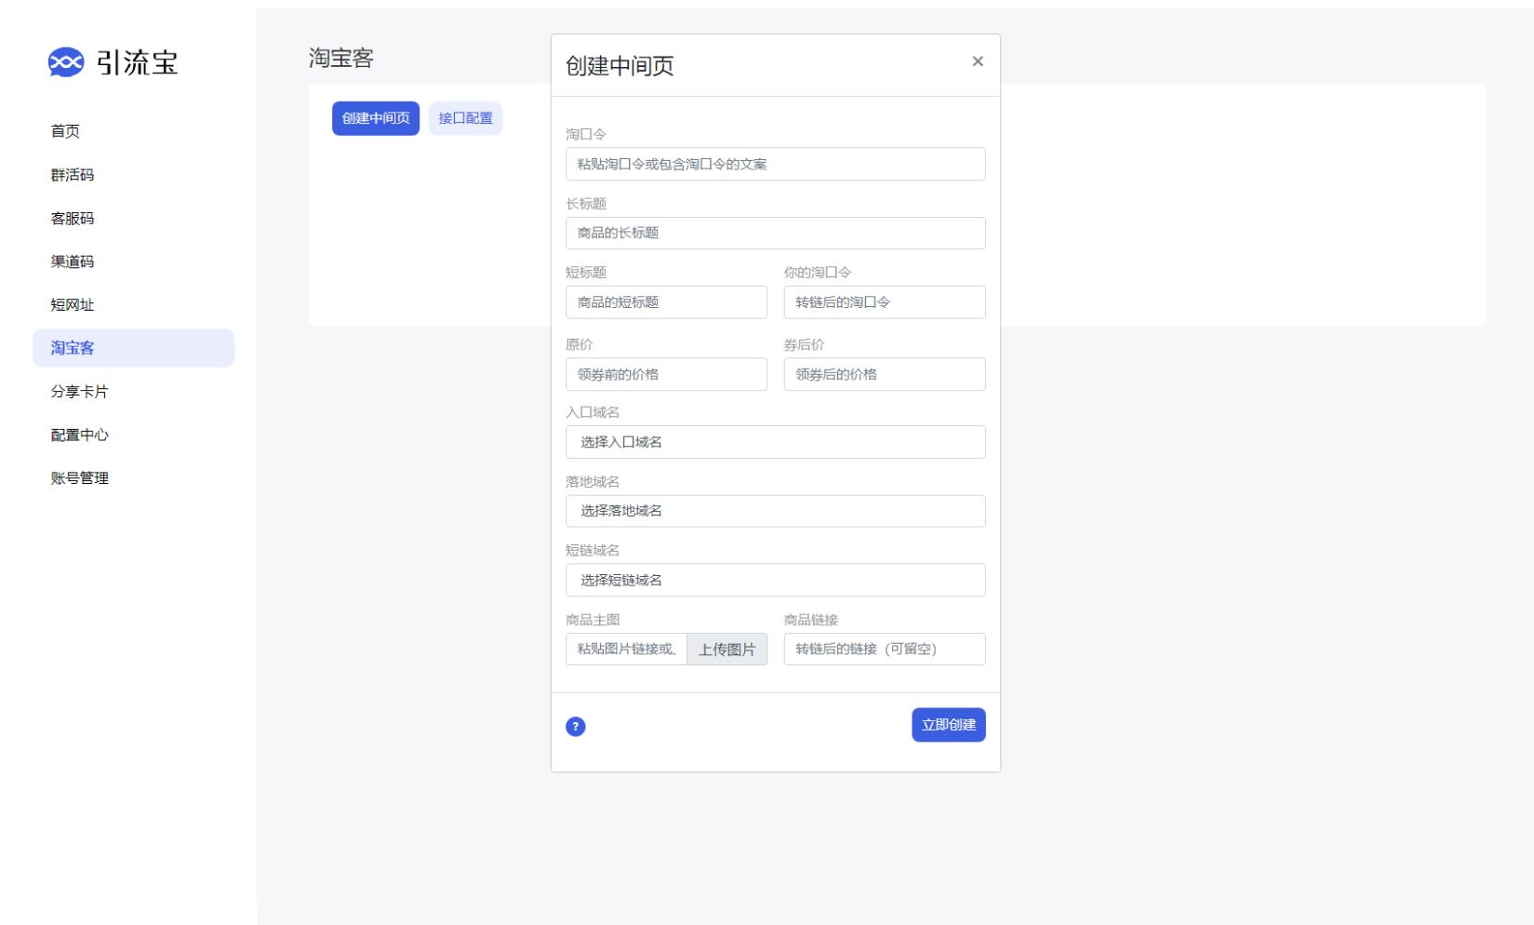Screen dimensions: 1534x925
Task: Click the 上传图片 upload image button
Action: 727,649
